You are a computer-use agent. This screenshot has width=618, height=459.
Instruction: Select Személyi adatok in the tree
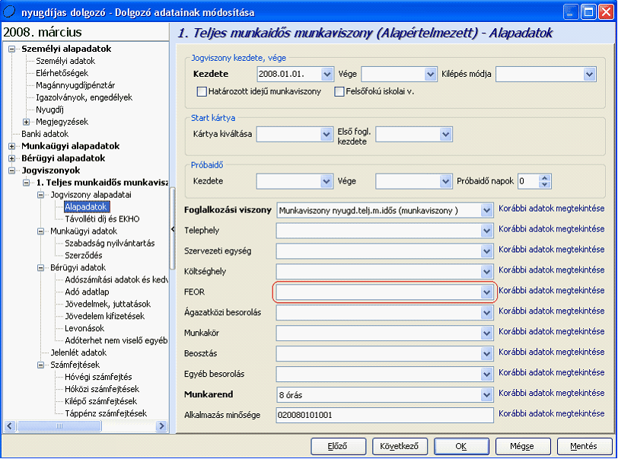65,61
